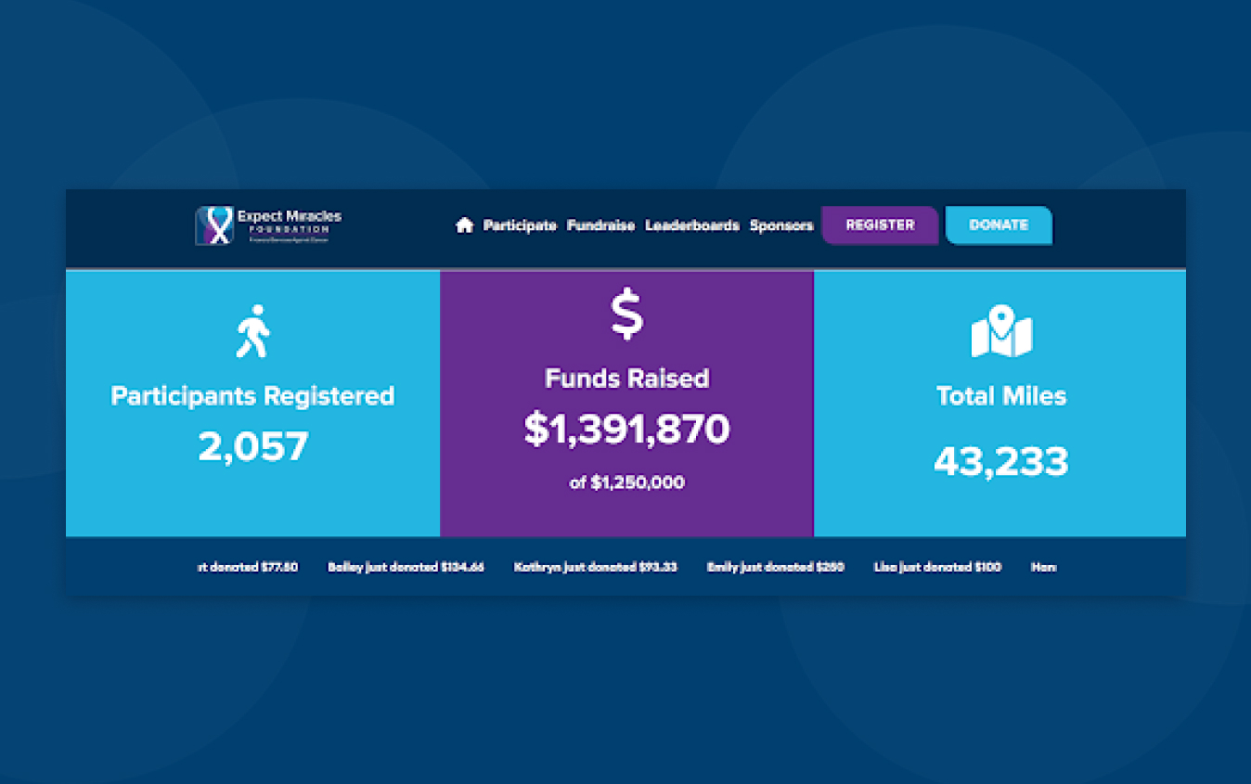This screenshot has width=1251, height=784.
Task: Click the Expect Miracles Foundation ribbon logo
Action: [214, 225]
